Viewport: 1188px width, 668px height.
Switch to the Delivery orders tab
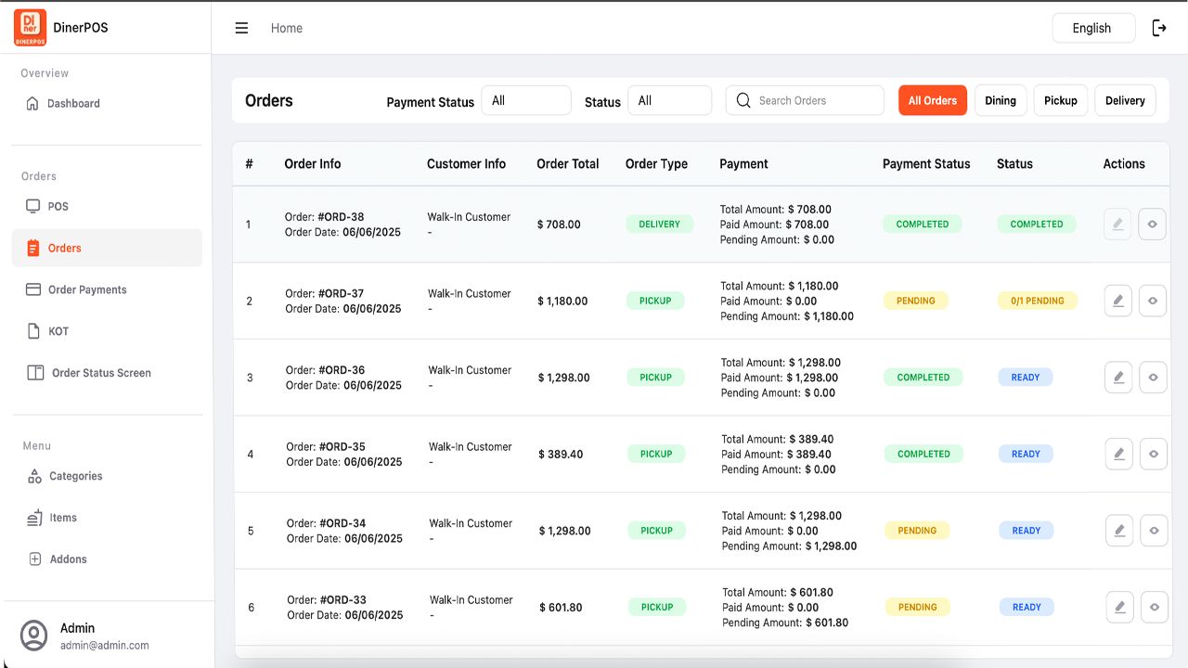(x=1125, y=100)
